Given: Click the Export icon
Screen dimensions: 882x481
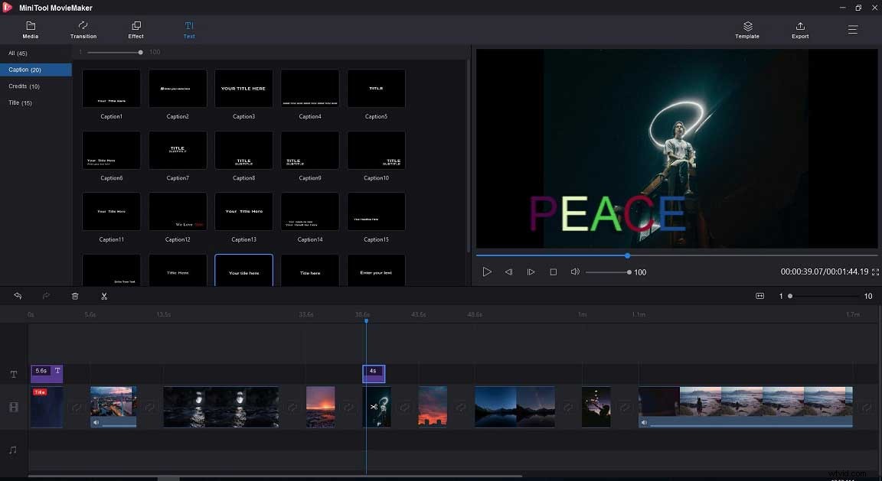Looking at the screenshot, I should [799, 31].
